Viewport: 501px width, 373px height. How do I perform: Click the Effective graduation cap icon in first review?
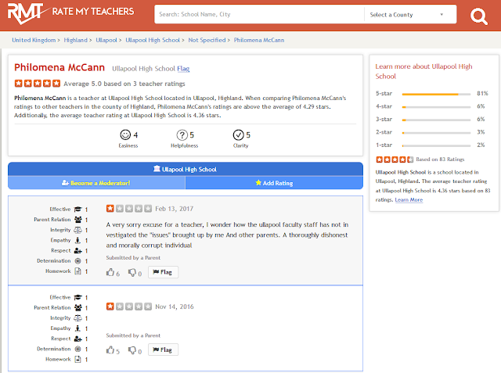[78, 210]
